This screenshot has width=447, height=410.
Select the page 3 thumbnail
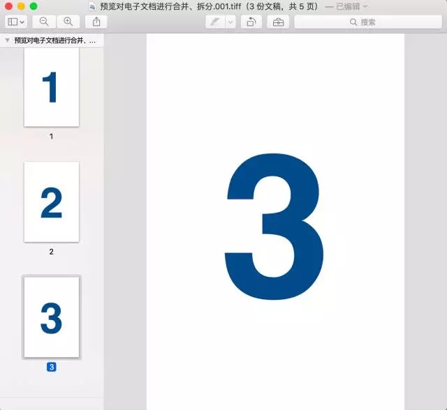(x=52, y=317)
